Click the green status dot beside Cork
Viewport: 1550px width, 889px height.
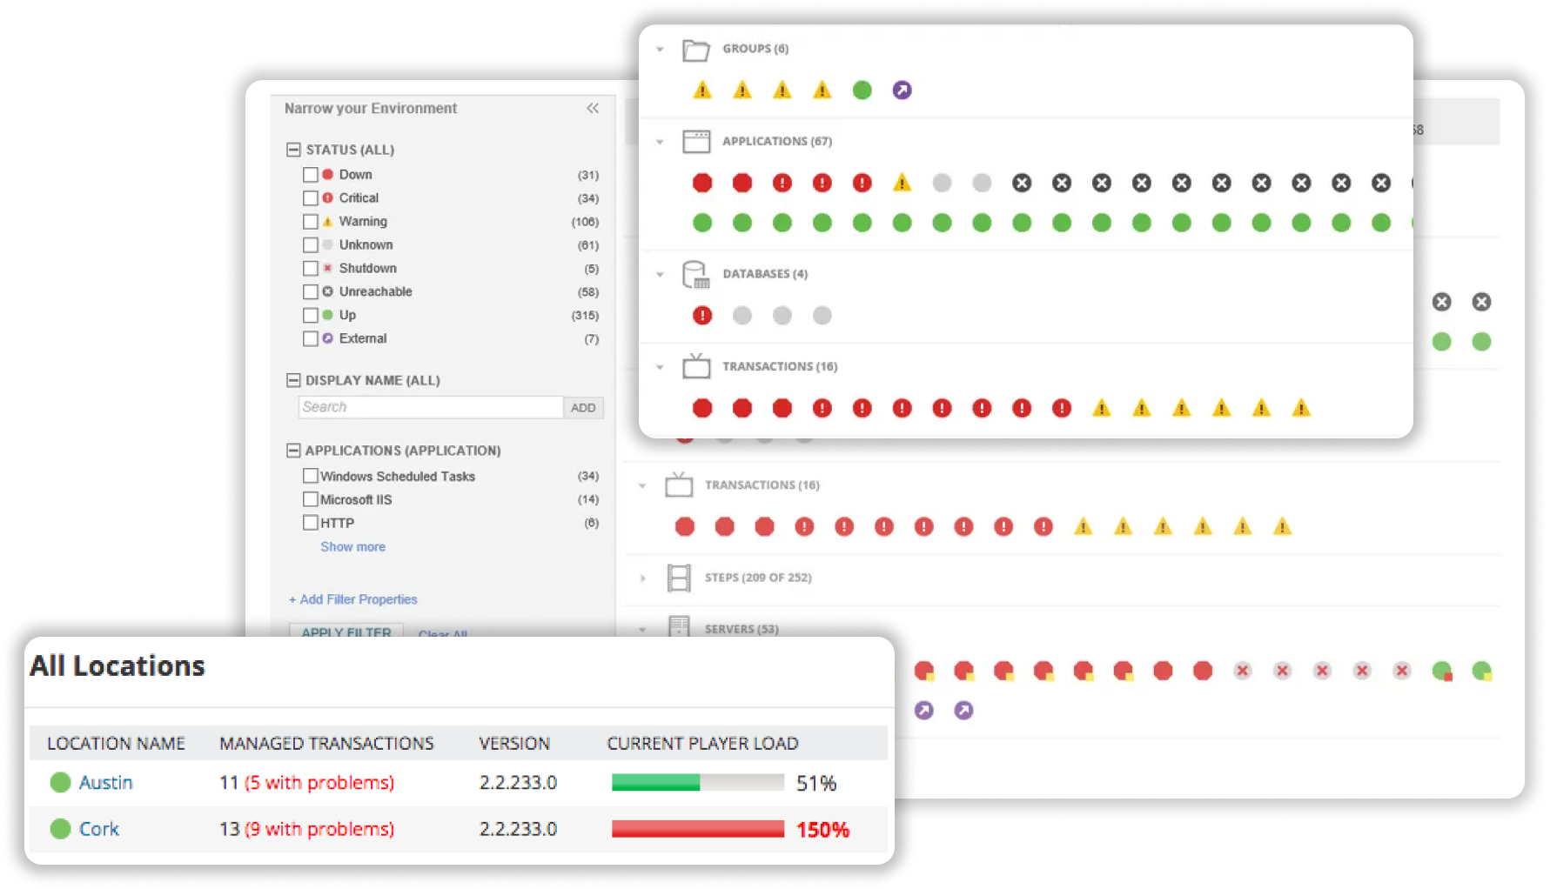point(60,829)
